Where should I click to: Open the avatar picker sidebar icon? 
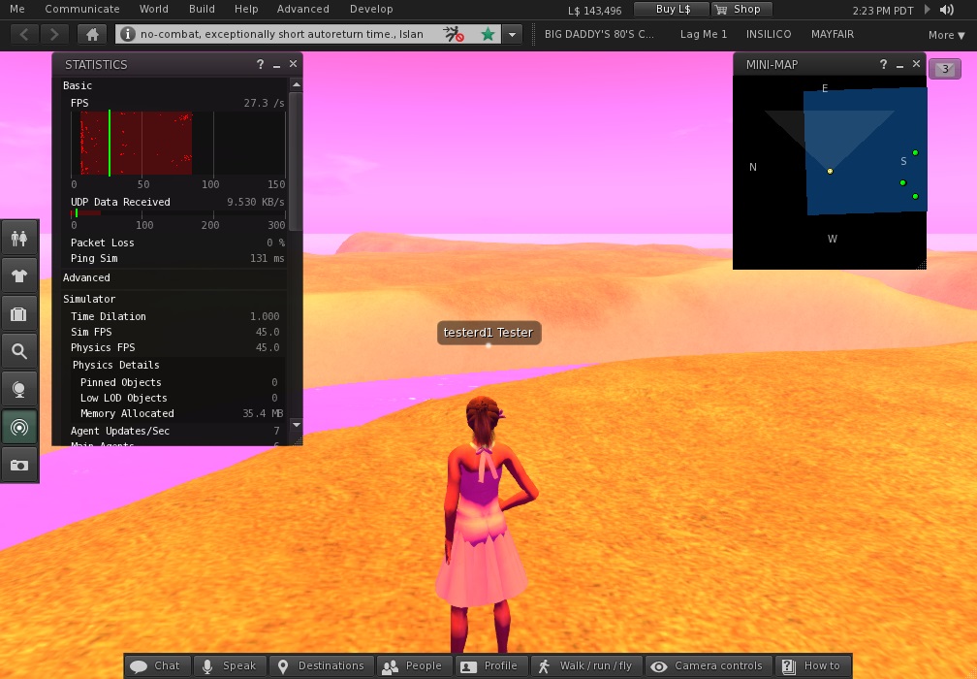tap(19, 239)
